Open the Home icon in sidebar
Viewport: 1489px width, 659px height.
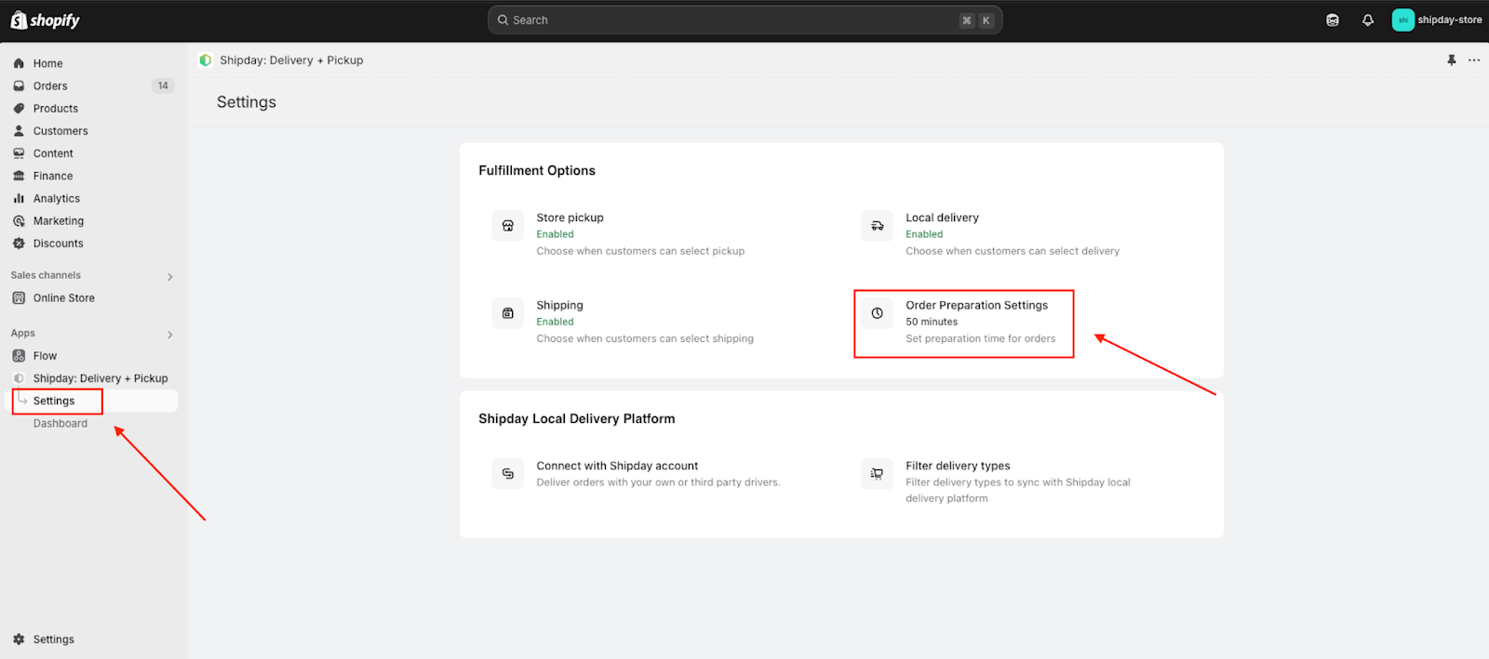[19, 63]
